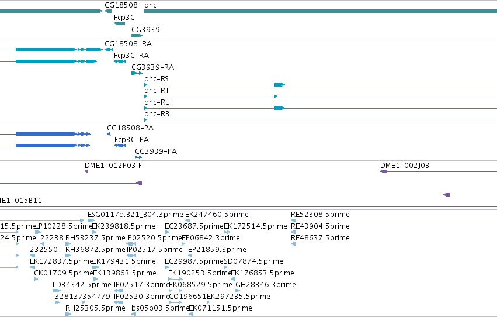The width and height of the screenshot is (497, 317).
Task: Select the RE48637.5prime EST label
Action: [320, 238]
